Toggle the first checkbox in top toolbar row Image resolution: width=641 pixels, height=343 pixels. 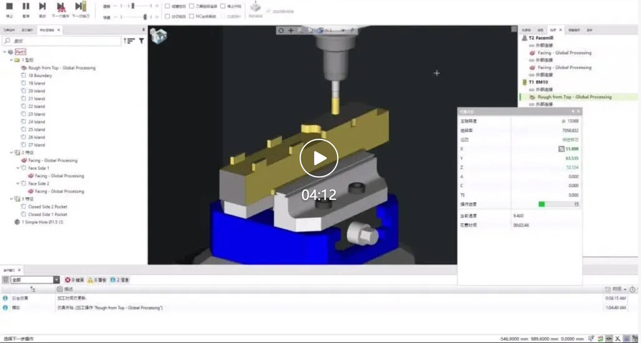pos(168,6)
